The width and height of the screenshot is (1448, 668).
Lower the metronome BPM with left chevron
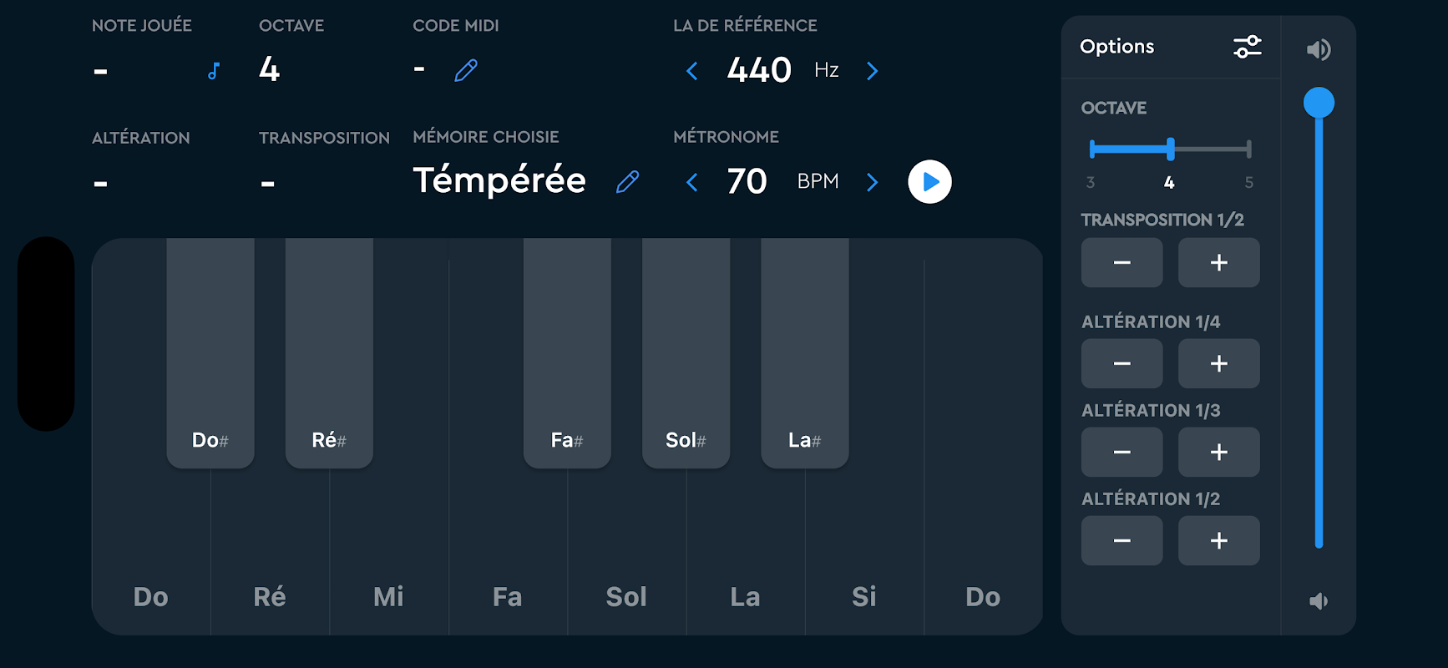692,182
